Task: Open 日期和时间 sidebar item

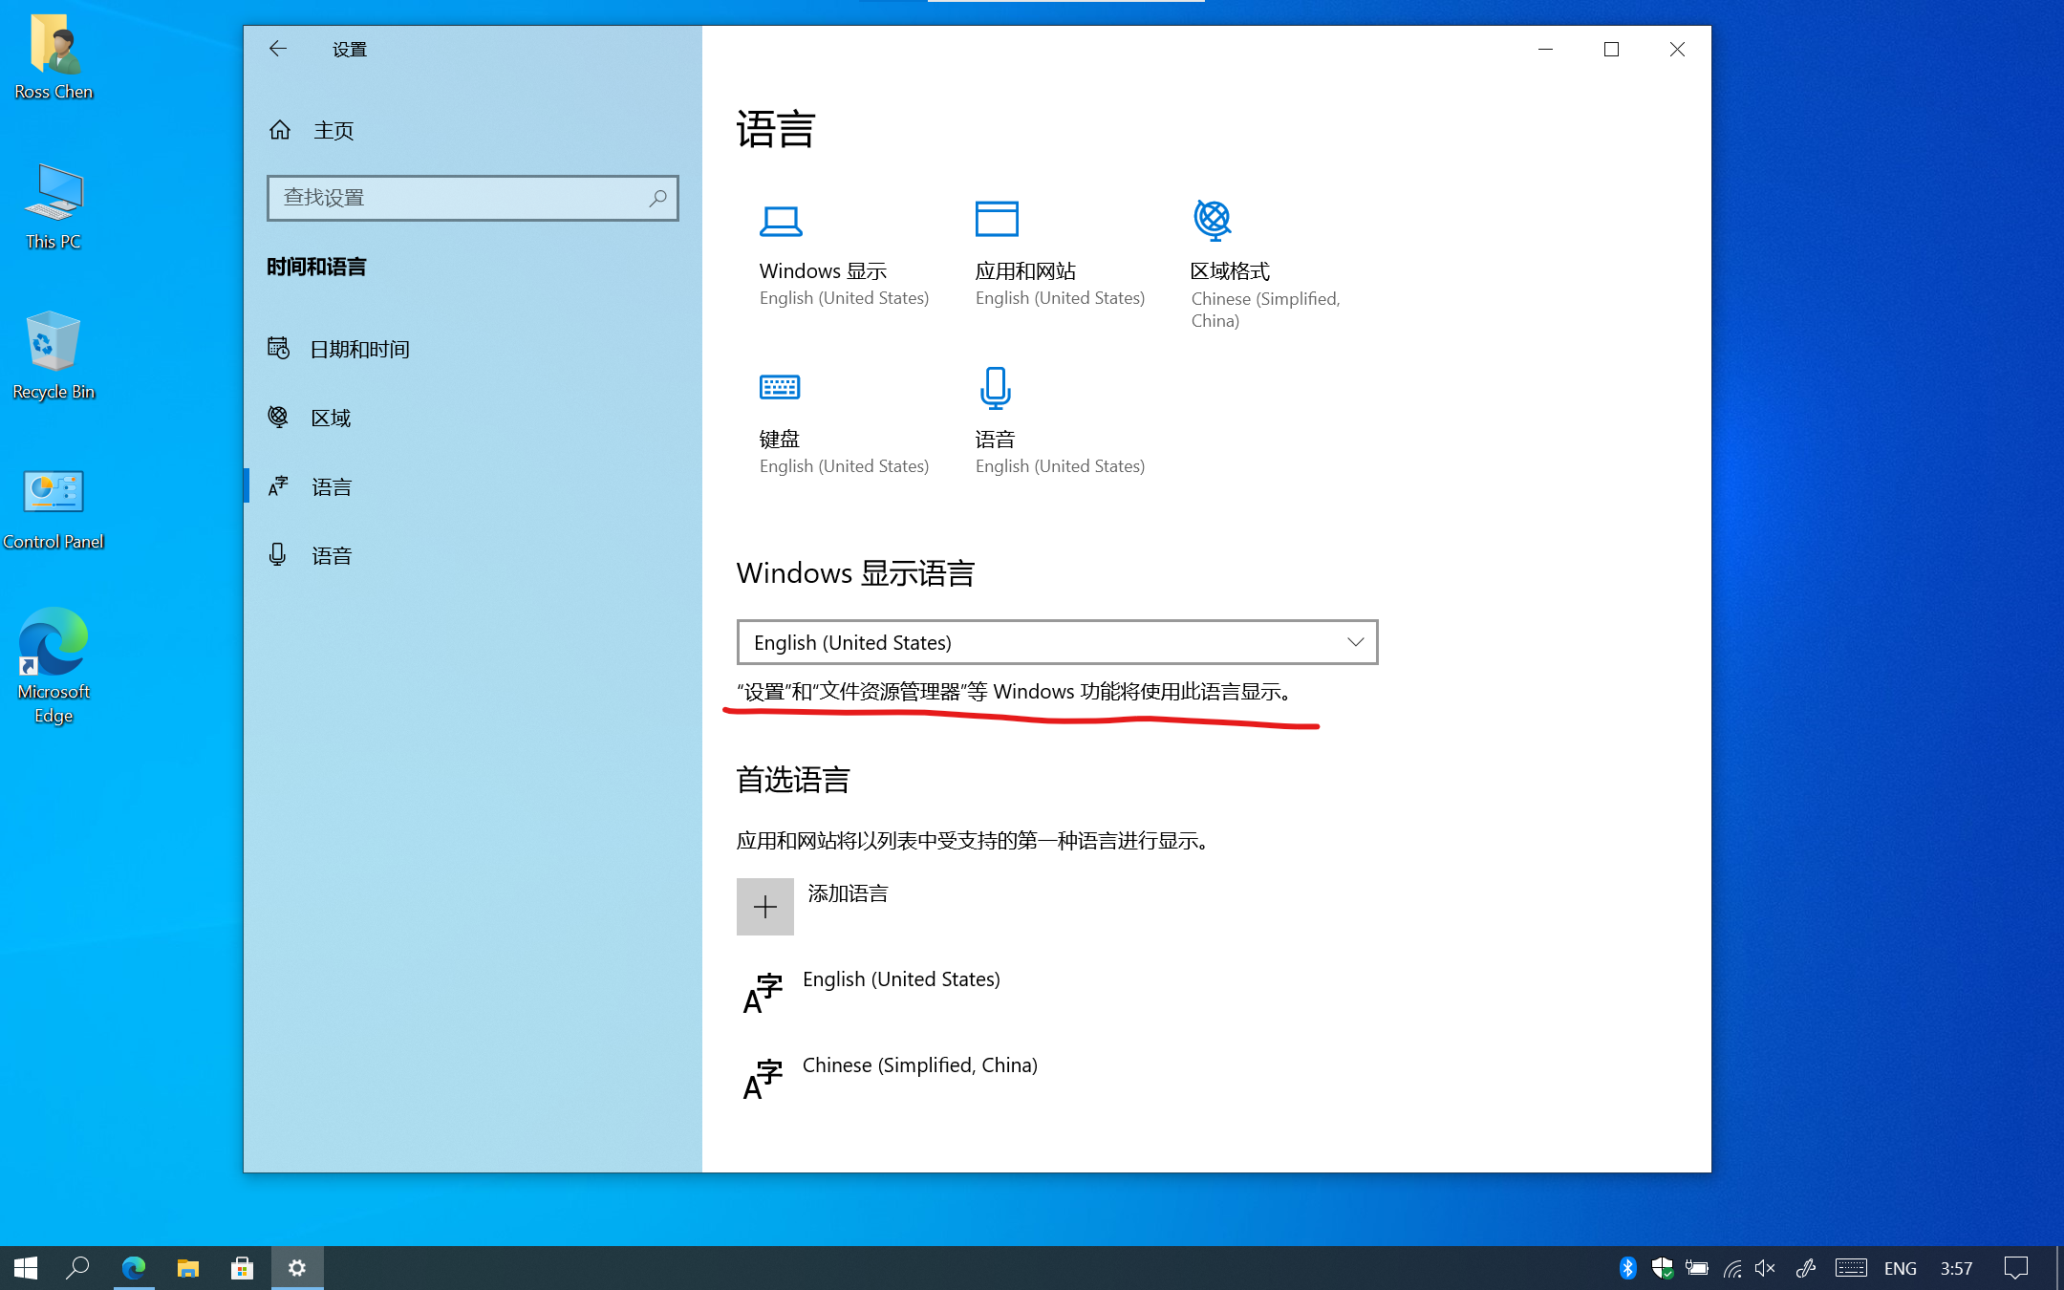Action: [x=360, y=349]
